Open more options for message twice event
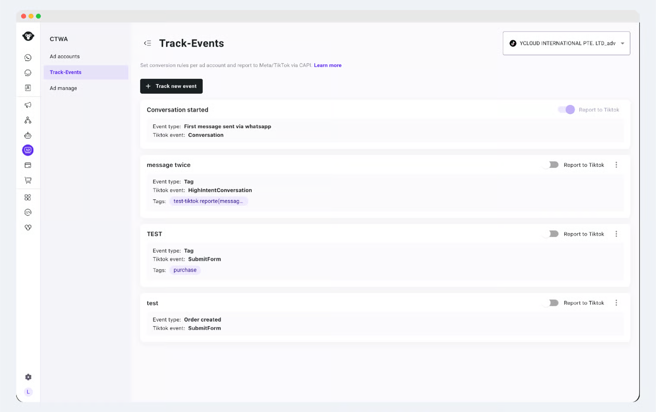 pyautogui.click(x=616, y=165)
